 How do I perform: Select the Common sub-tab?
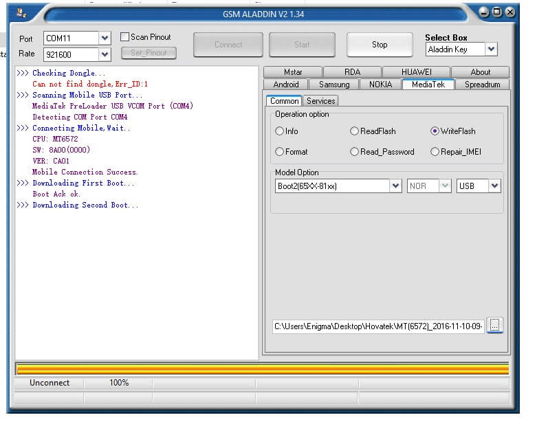coord(284,101)
